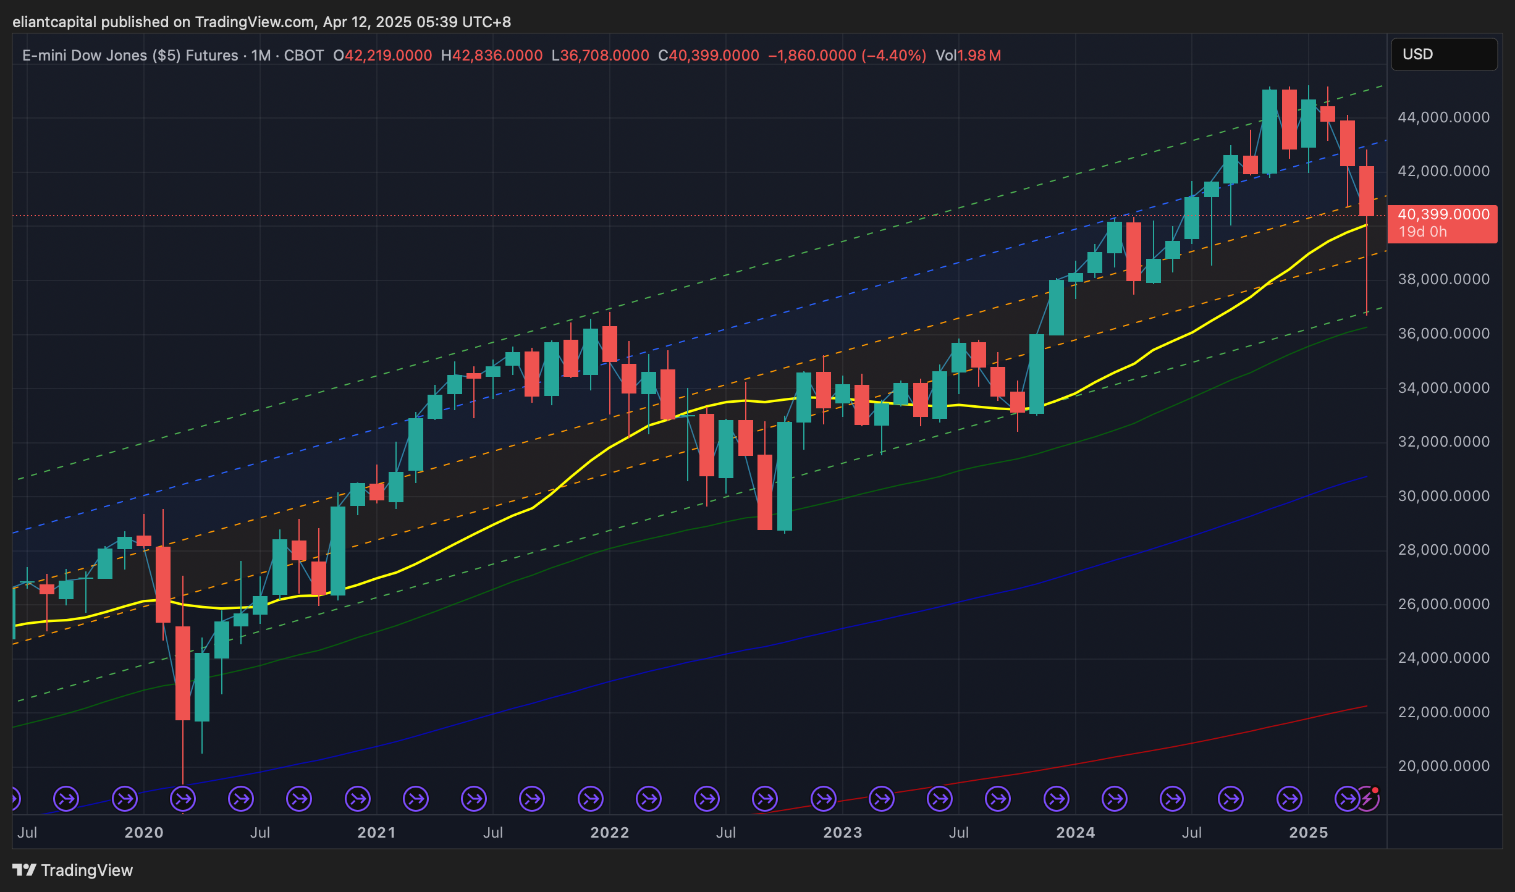This screenshot has width=1515, height=892.
Task: Click first rollover marker left of 2024 label
Action: click(1057, 799)
